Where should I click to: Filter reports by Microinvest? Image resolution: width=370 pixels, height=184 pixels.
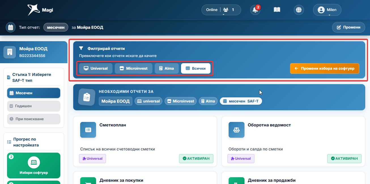[x=133, y=68]
